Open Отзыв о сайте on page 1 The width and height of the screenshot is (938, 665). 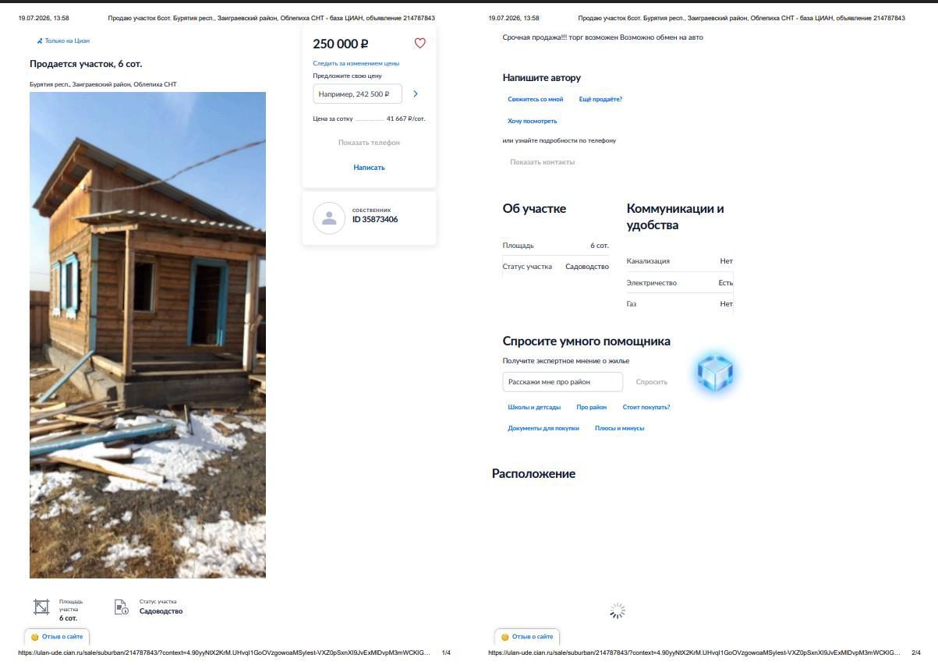coord(57,637)
